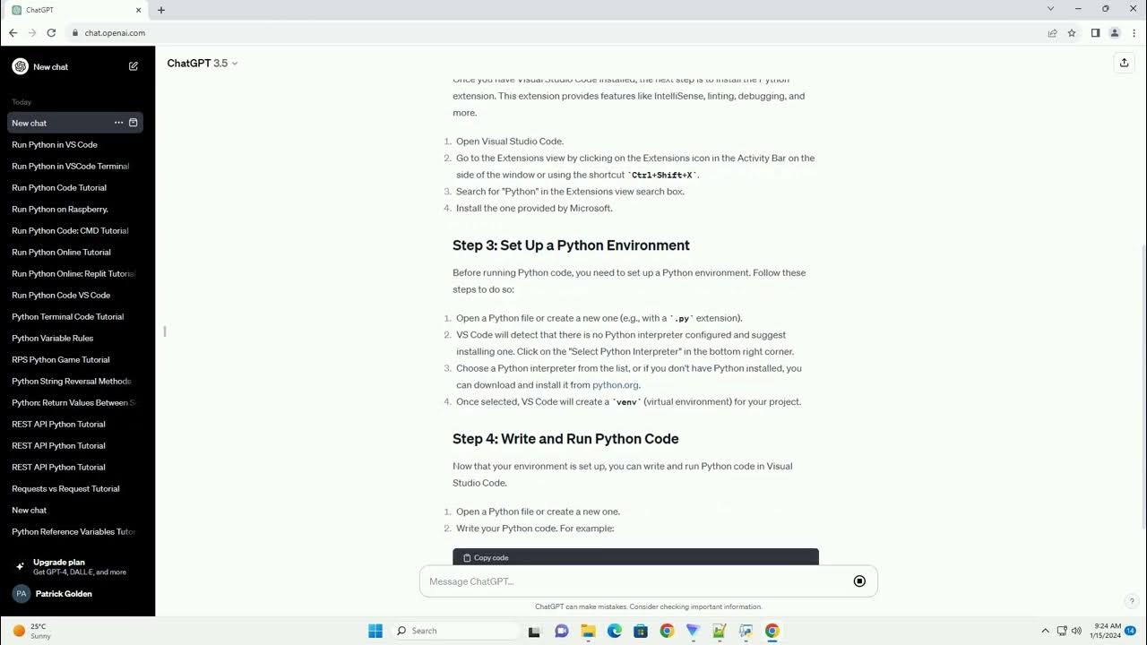Select the ChatGPT browser tab
The height and width of the screenshot is (645, 1147).
[75, 10]
